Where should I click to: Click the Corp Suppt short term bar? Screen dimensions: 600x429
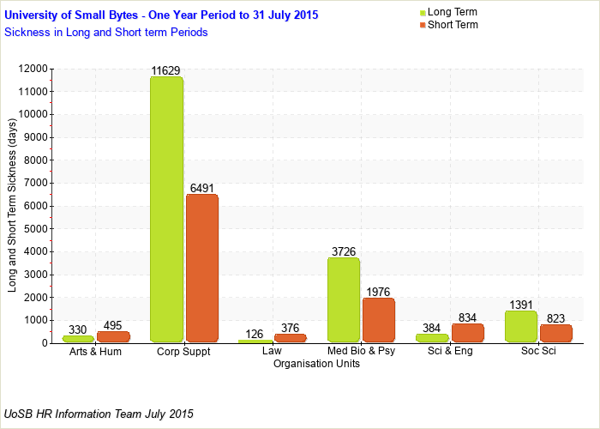pos(202,269)
